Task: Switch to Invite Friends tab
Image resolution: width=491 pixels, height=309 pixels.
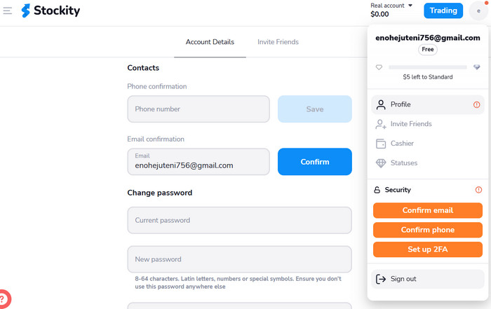Action: point(278,42)
